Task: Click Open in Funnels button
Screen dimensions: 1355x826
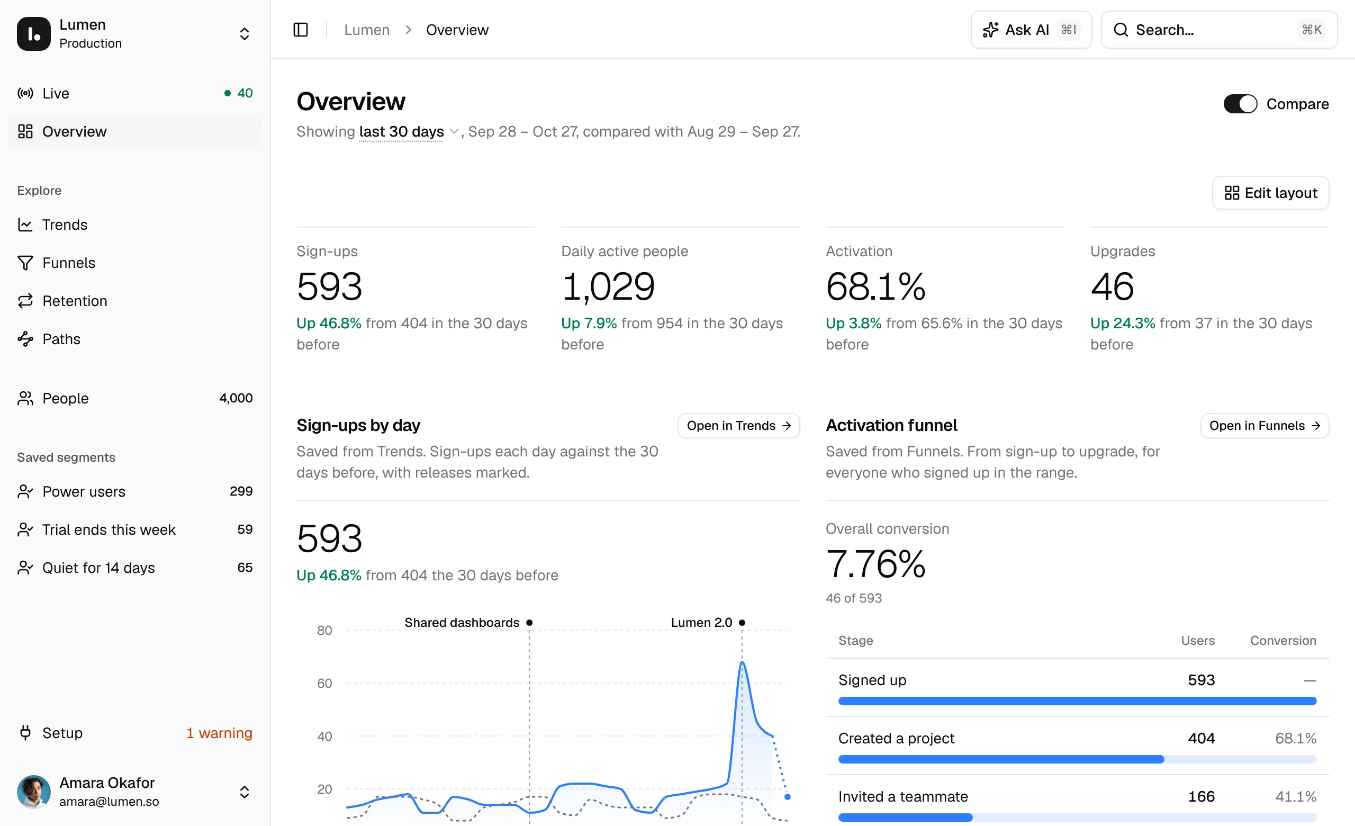Action: point(1264,426)
